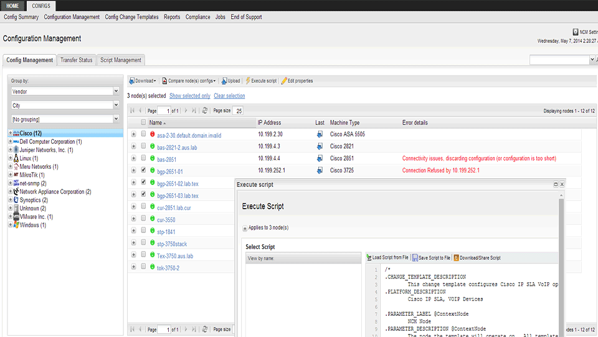Open the Download toolbar menu

(x=142, y=81)
